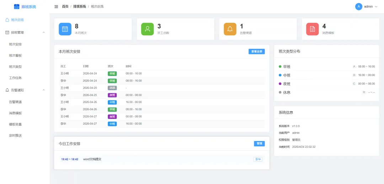Click the green dot next to 早班
Image resolution: width=384 pixels, height=184 pixels.
pos(280,66)
